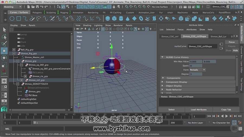
Task: Undo the last action via toolbar arrow
Action: (x=42, y=7)
